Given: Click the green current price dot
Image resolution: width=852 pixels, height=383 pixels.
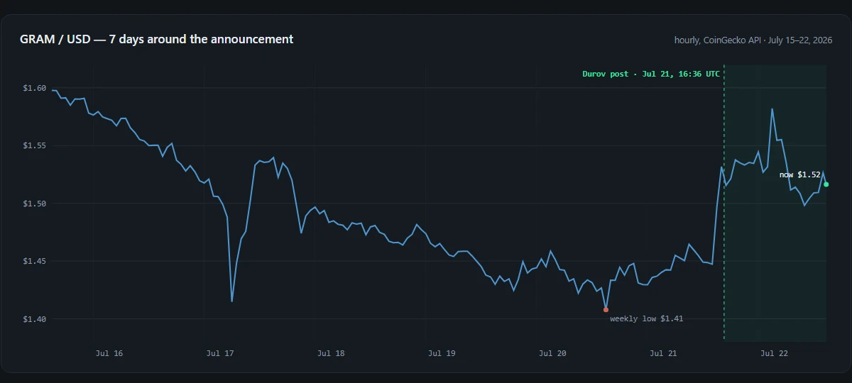Looking at the screenshot, I should coord(826,184).
